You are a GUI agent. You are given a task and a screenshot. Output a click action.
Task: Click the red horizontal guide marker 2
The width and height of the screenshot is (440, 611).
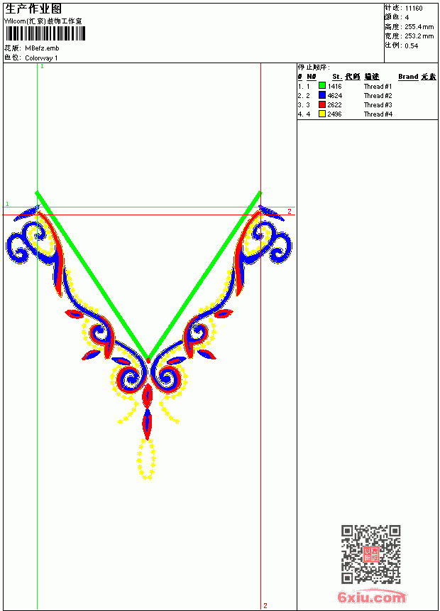tap(290, 211)
